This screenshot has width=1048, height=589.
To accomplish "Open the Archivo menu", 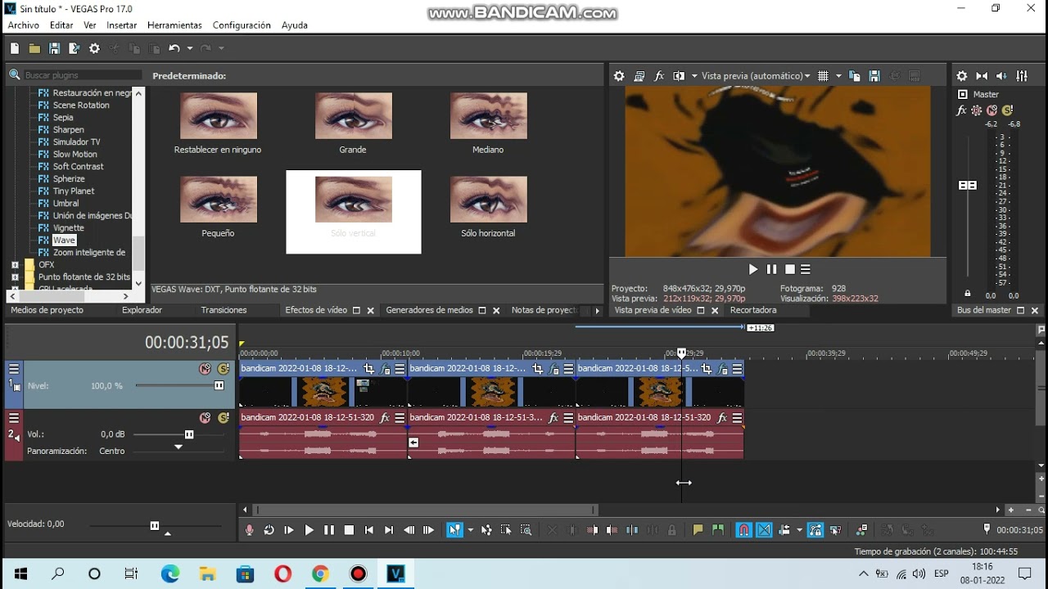I will [24, 25].
